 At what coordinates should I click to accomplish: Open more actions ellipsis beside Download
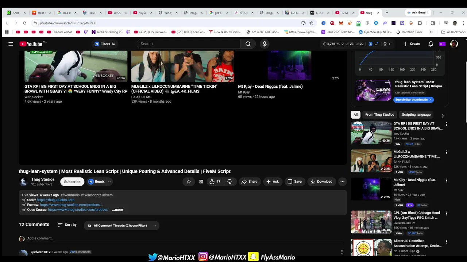[342, 182]
